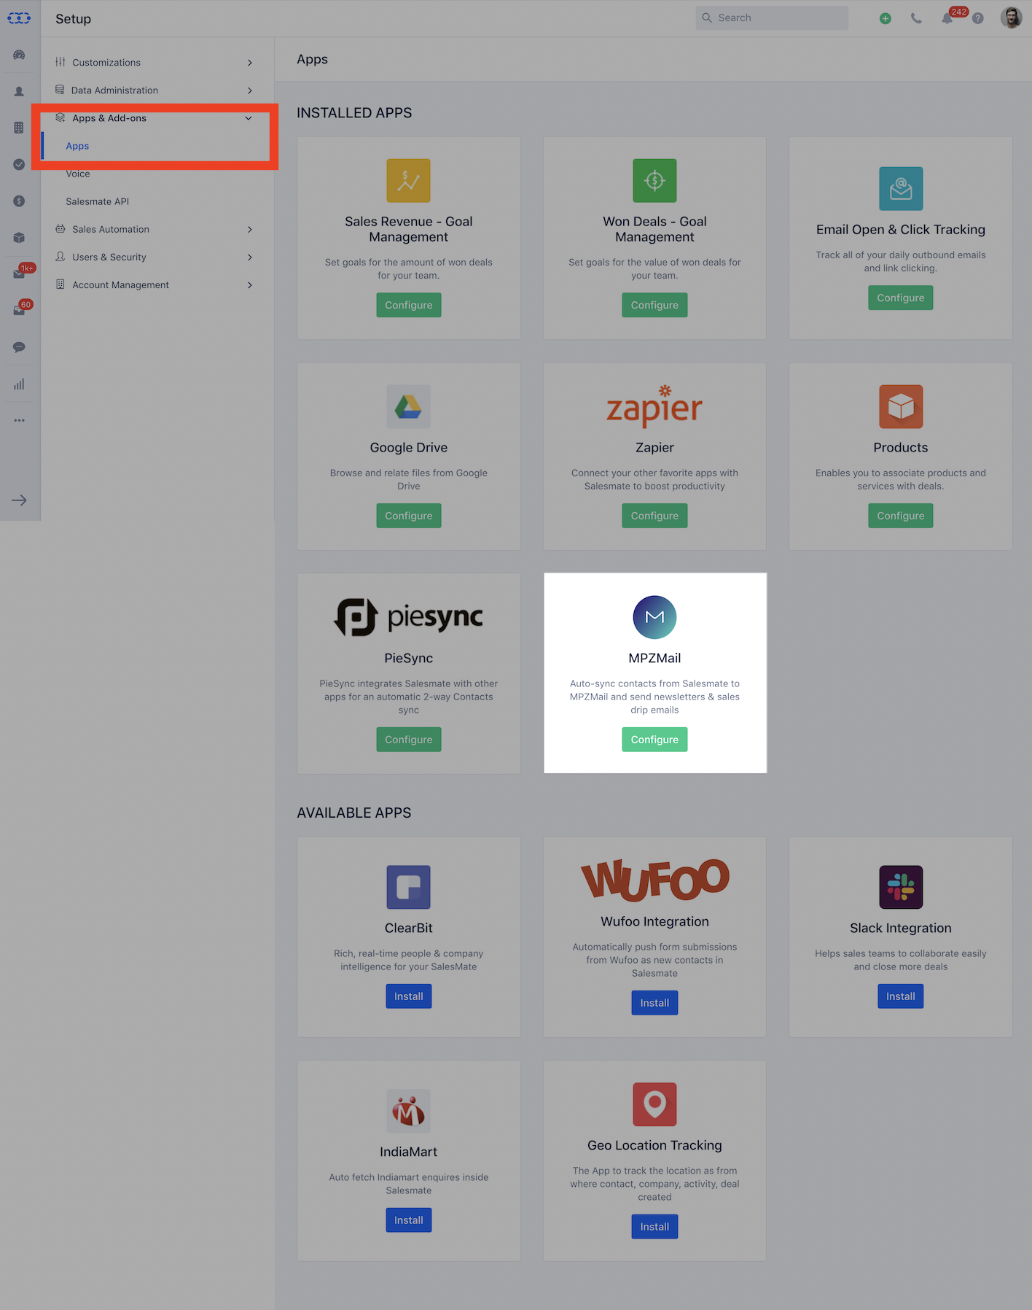Click the Account Management menu label
Image resolution: width=1032 pixels, height=1310 pixels.
click(x=120, y=284)
